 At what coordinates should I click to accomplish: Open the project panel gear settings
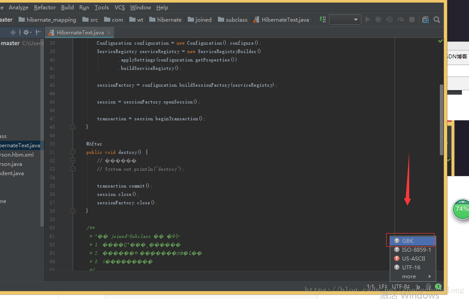point(27,32)
